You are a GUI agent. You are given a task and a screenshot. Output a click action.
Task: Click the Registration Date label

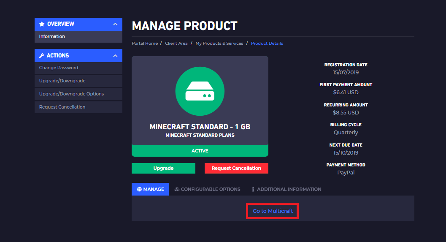346,65
